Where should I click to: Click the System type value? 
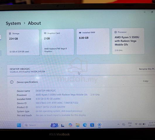59,111
